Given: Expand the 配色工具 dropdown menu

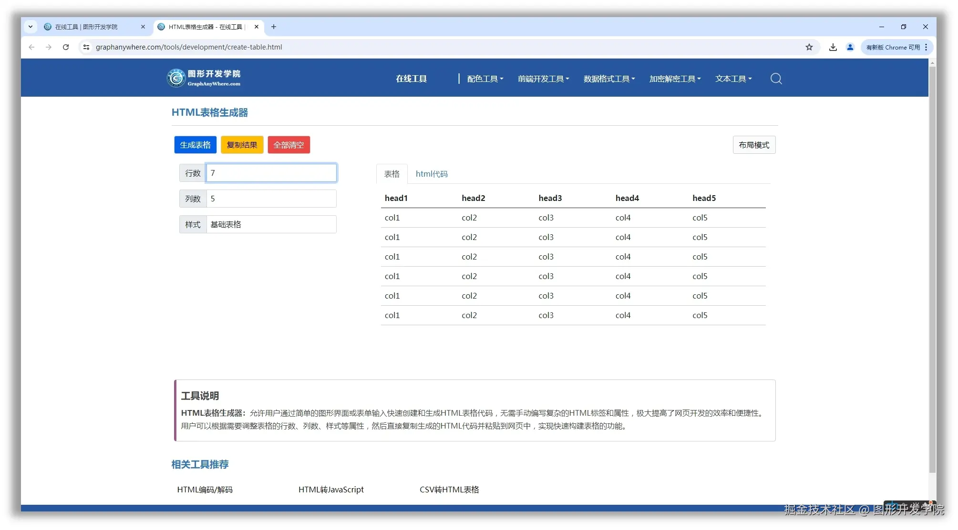Looking at the screenshot, I should 485,79.
